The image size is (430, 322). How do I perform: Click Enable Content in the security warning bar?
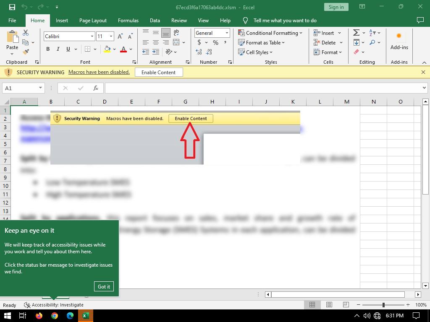158,72
